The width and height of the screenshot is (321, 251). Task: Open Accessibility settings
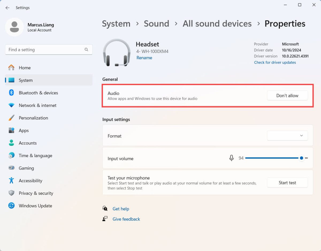(x=30, y=181)
